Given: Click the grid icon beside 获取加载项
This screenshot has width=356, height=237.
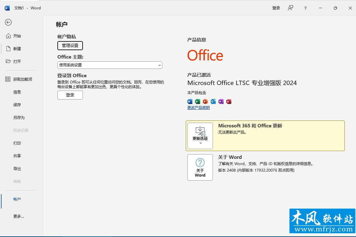Looking at the screenshot, I should [8, 79].
